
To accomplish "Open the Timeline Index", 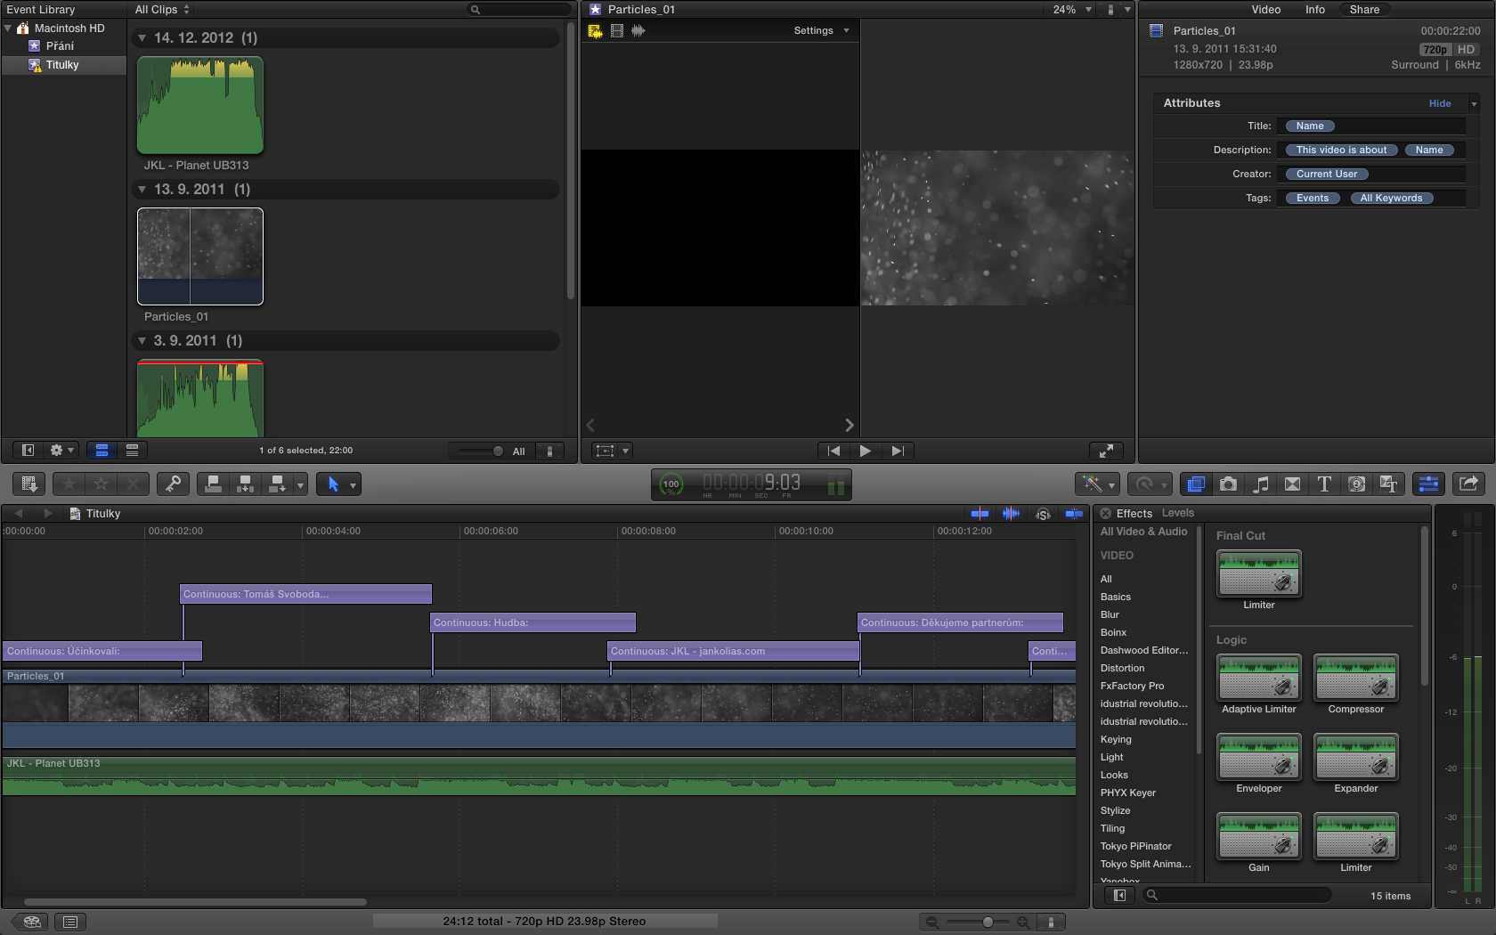I will click(x=70, y=922).
